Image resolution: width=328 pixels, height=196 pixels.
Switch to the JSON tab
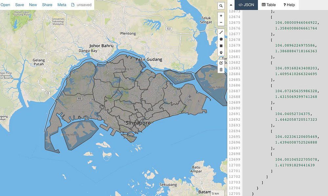(x=246, y=5)
